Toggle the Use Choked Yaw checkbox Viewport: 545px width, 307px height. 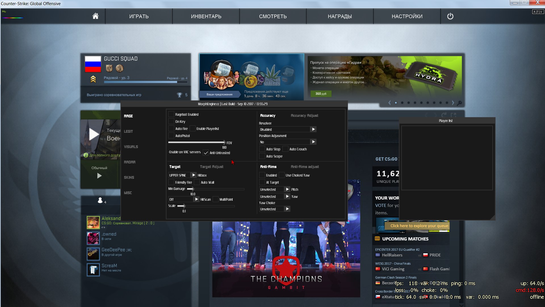click(282, 175)
